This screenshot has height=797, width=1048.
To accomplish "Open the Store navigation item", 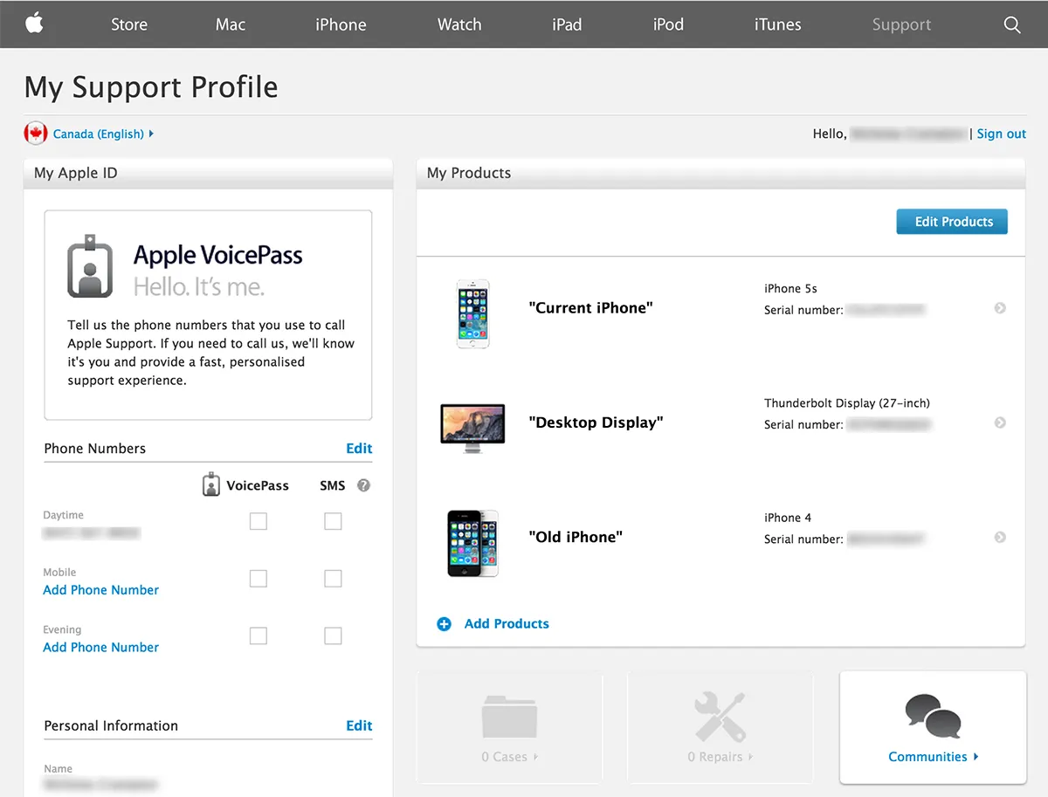I will (x=129, y=24).
